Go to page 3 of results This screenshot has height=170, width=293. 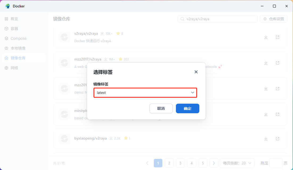pyautogui.click(x=180, y=163)
